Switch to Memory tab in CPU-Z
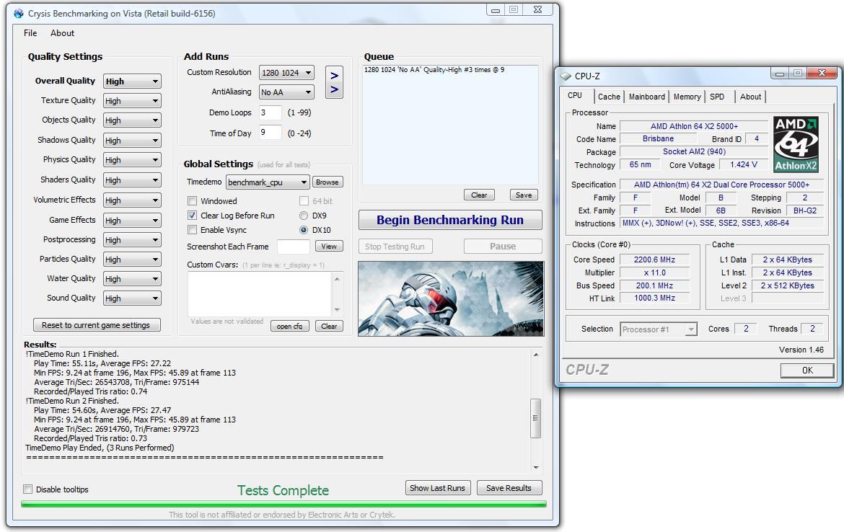 687,97
